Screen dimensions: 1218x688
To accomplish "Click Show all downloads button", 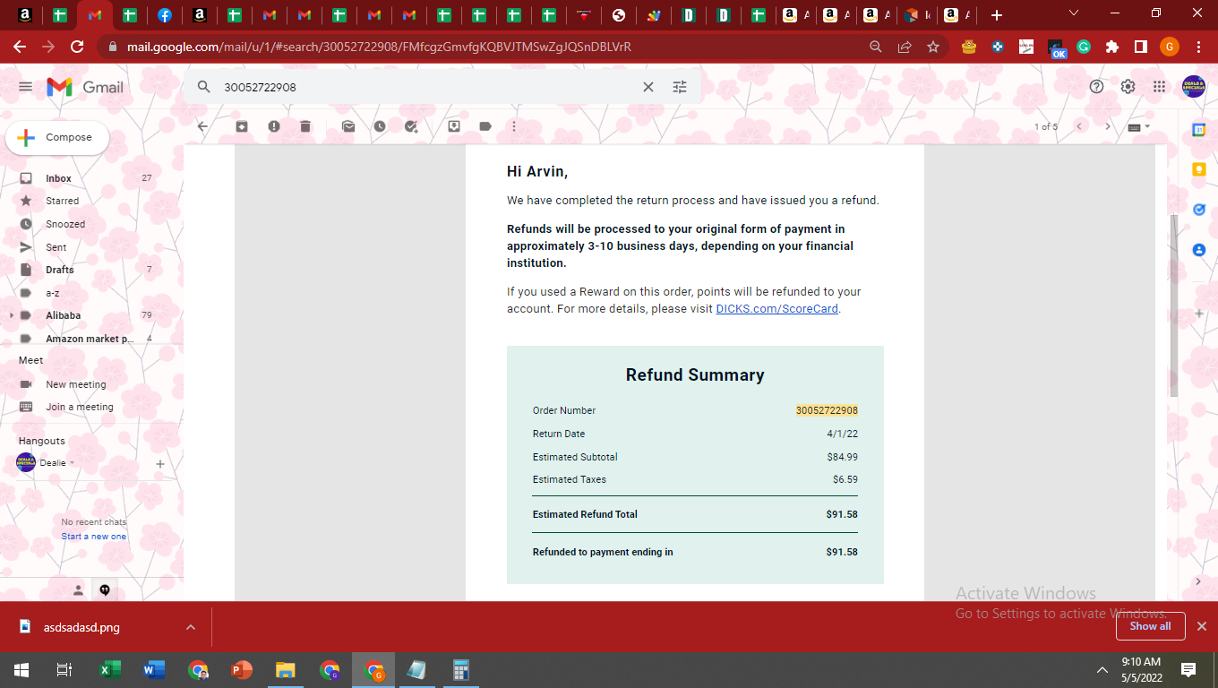I will click(x=1150, y=626).
